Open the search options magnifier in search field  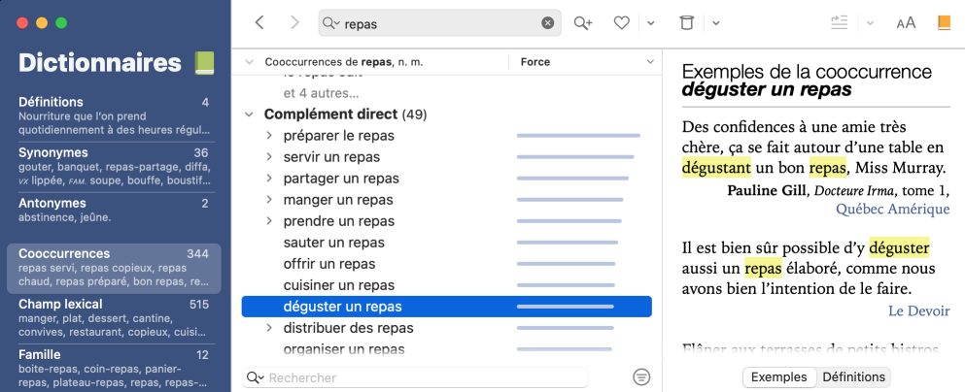point(330,23)
